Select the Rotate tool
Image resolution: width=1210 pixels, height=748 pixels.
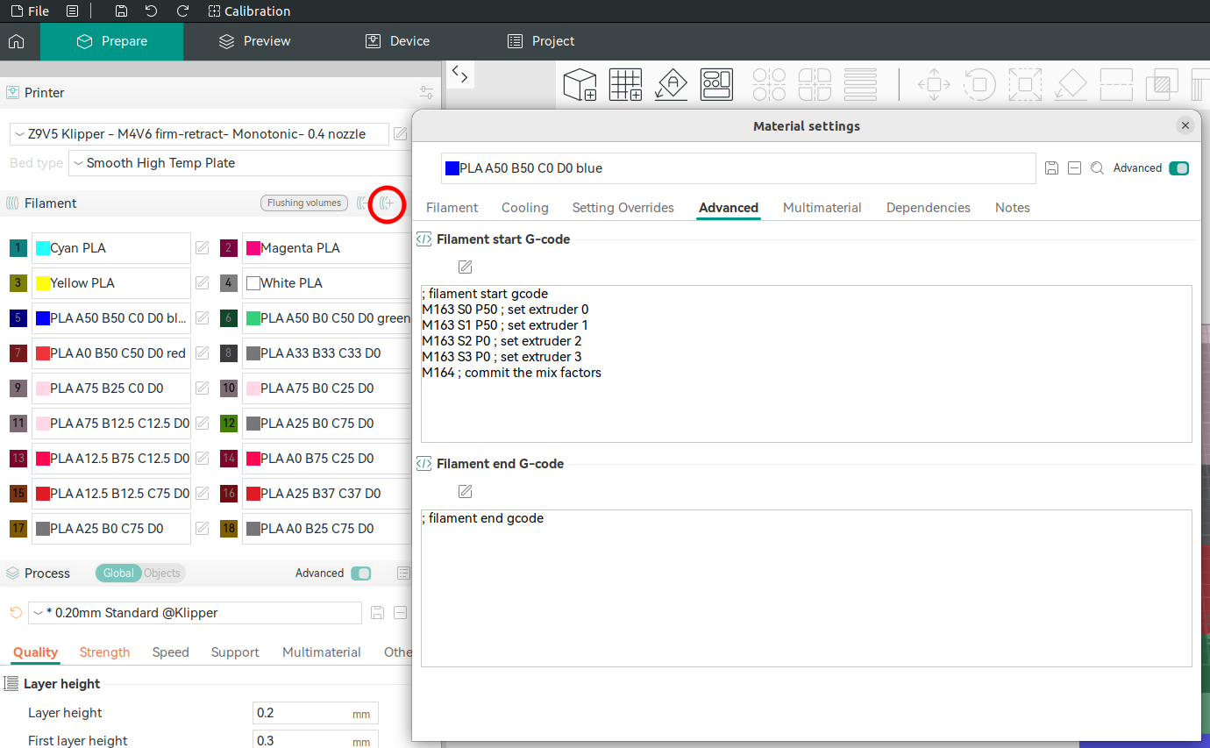tap(979, 85)
